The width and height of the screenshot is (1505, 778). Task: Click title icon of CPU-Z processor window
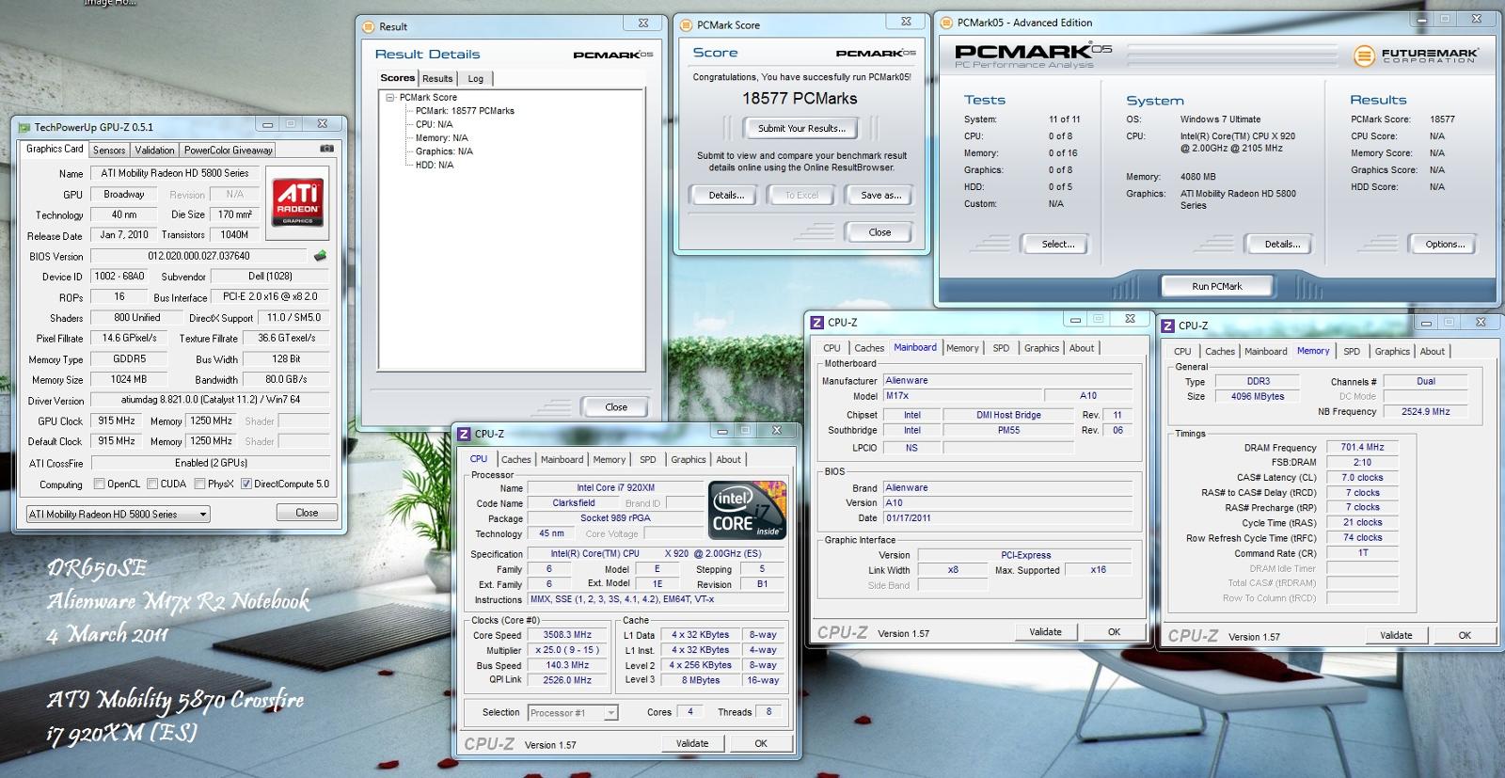(464, 434)
